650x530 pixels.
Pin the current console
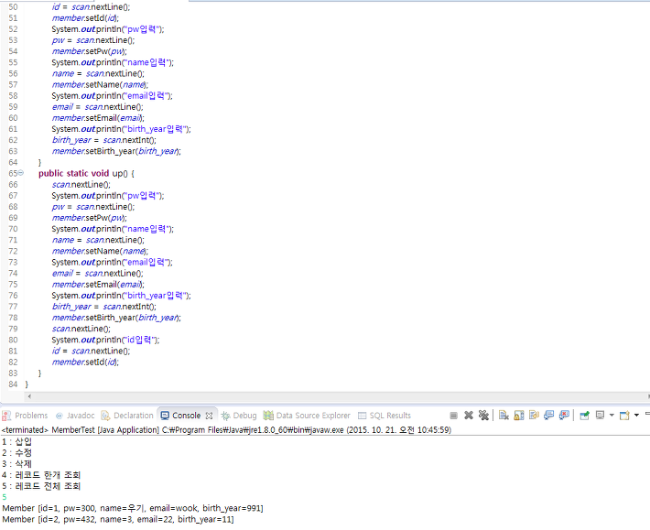(584, 416)
